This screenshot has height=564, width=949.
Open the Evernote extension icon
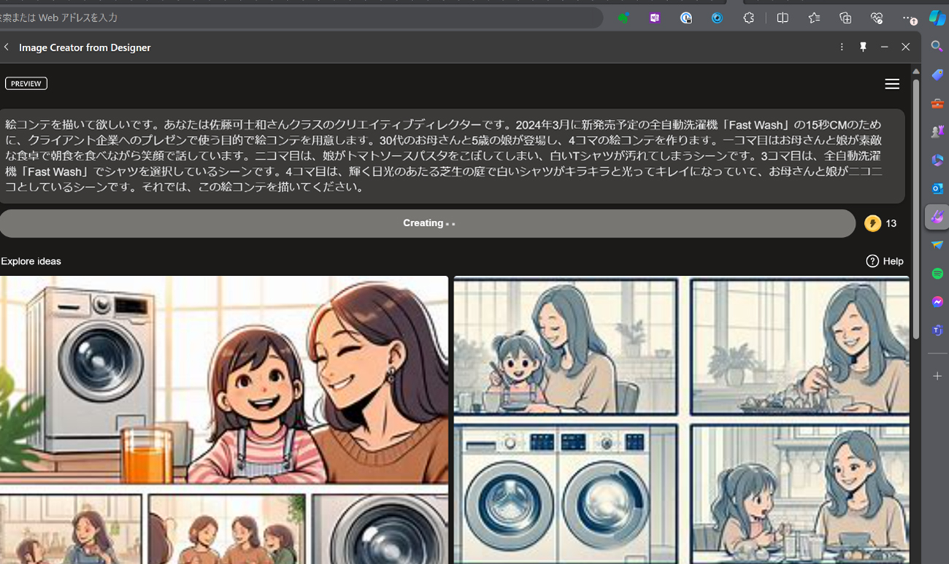pos(623,18)
